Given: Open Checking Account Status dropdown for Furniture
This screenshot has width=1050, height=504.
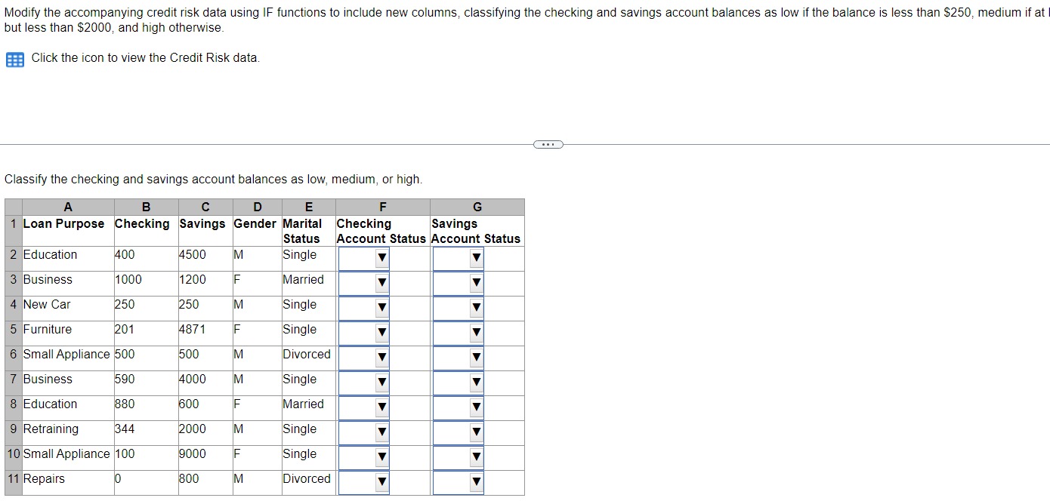Looking at the screenshot, I should 381,332.
